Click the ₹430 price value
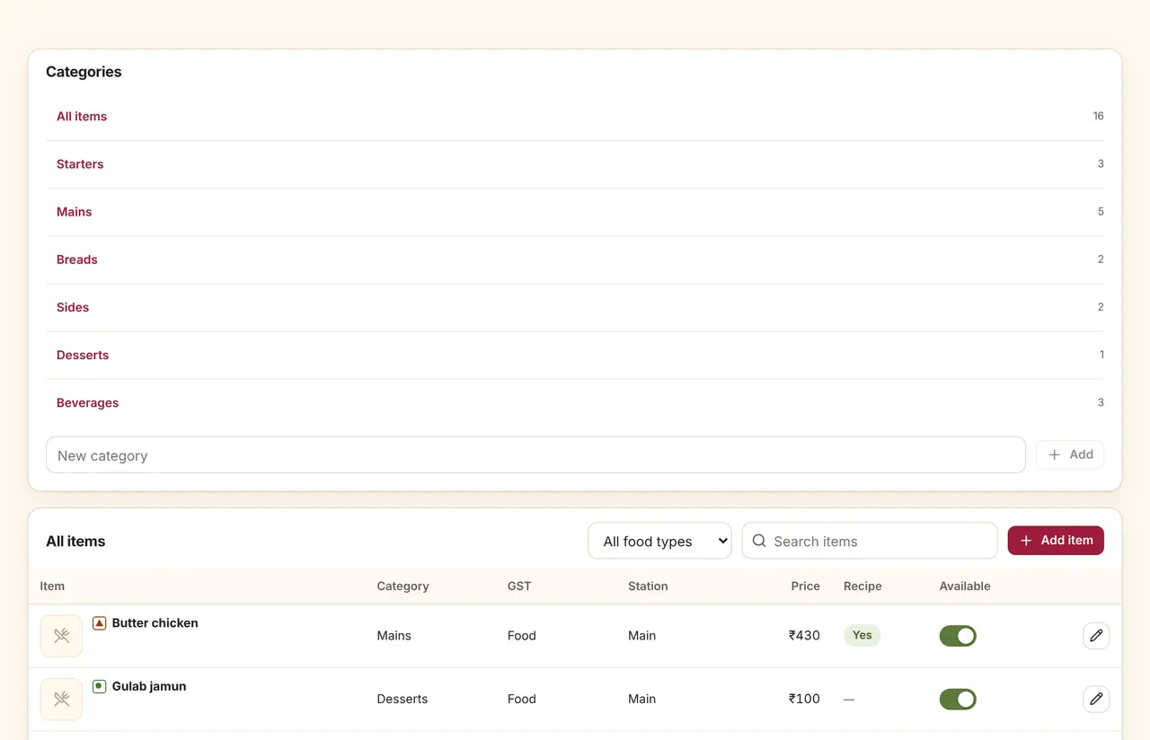Image resolution: width=1150 pixels, height=740 pixels. 804,636
